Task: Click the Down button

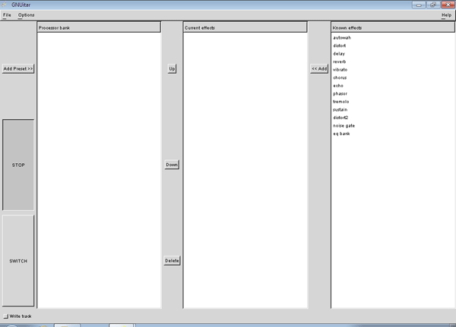Action: [x=172, y=165]
